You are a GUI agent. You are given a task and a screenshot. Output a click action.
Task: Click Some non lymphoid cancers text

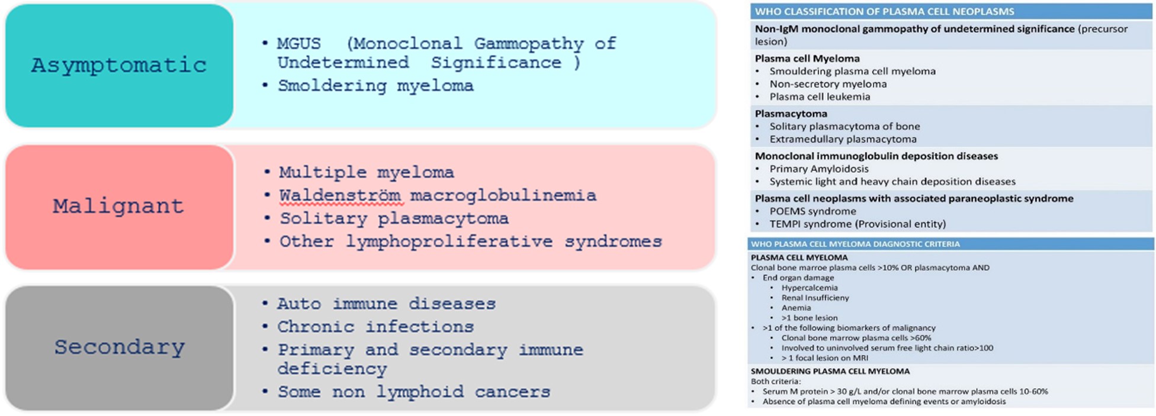(414, 392)
